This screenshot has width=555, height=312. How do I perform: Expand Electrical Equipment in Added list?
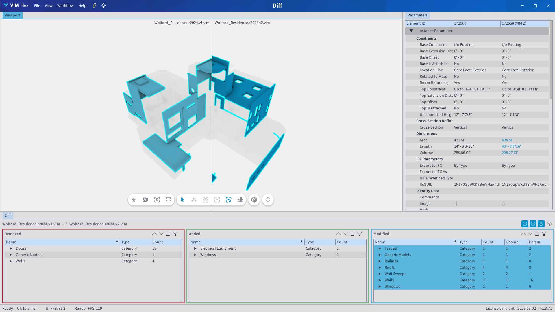[195, 248]
